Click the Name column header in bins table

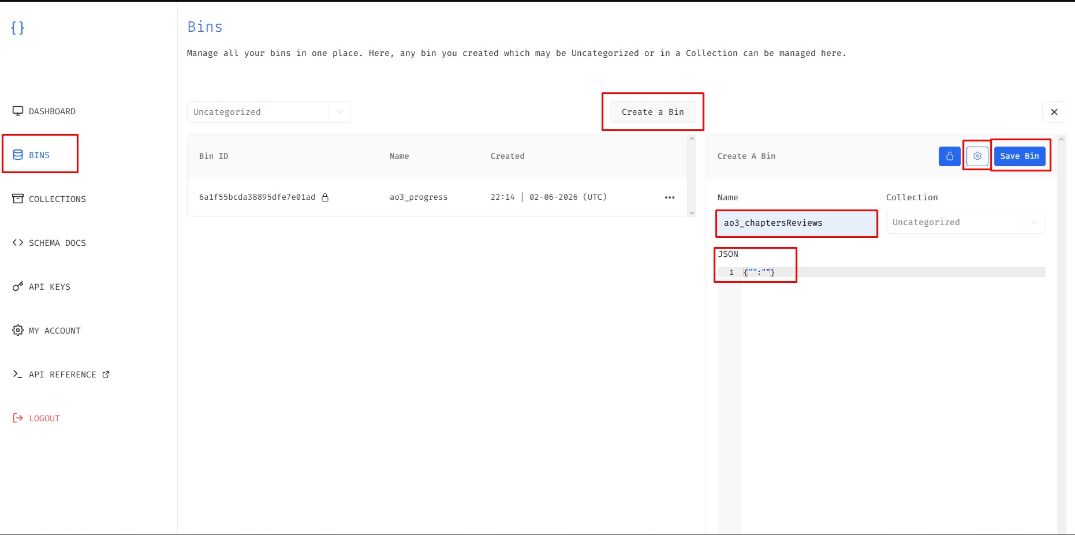pyautogui.click(x=400, y=156)
